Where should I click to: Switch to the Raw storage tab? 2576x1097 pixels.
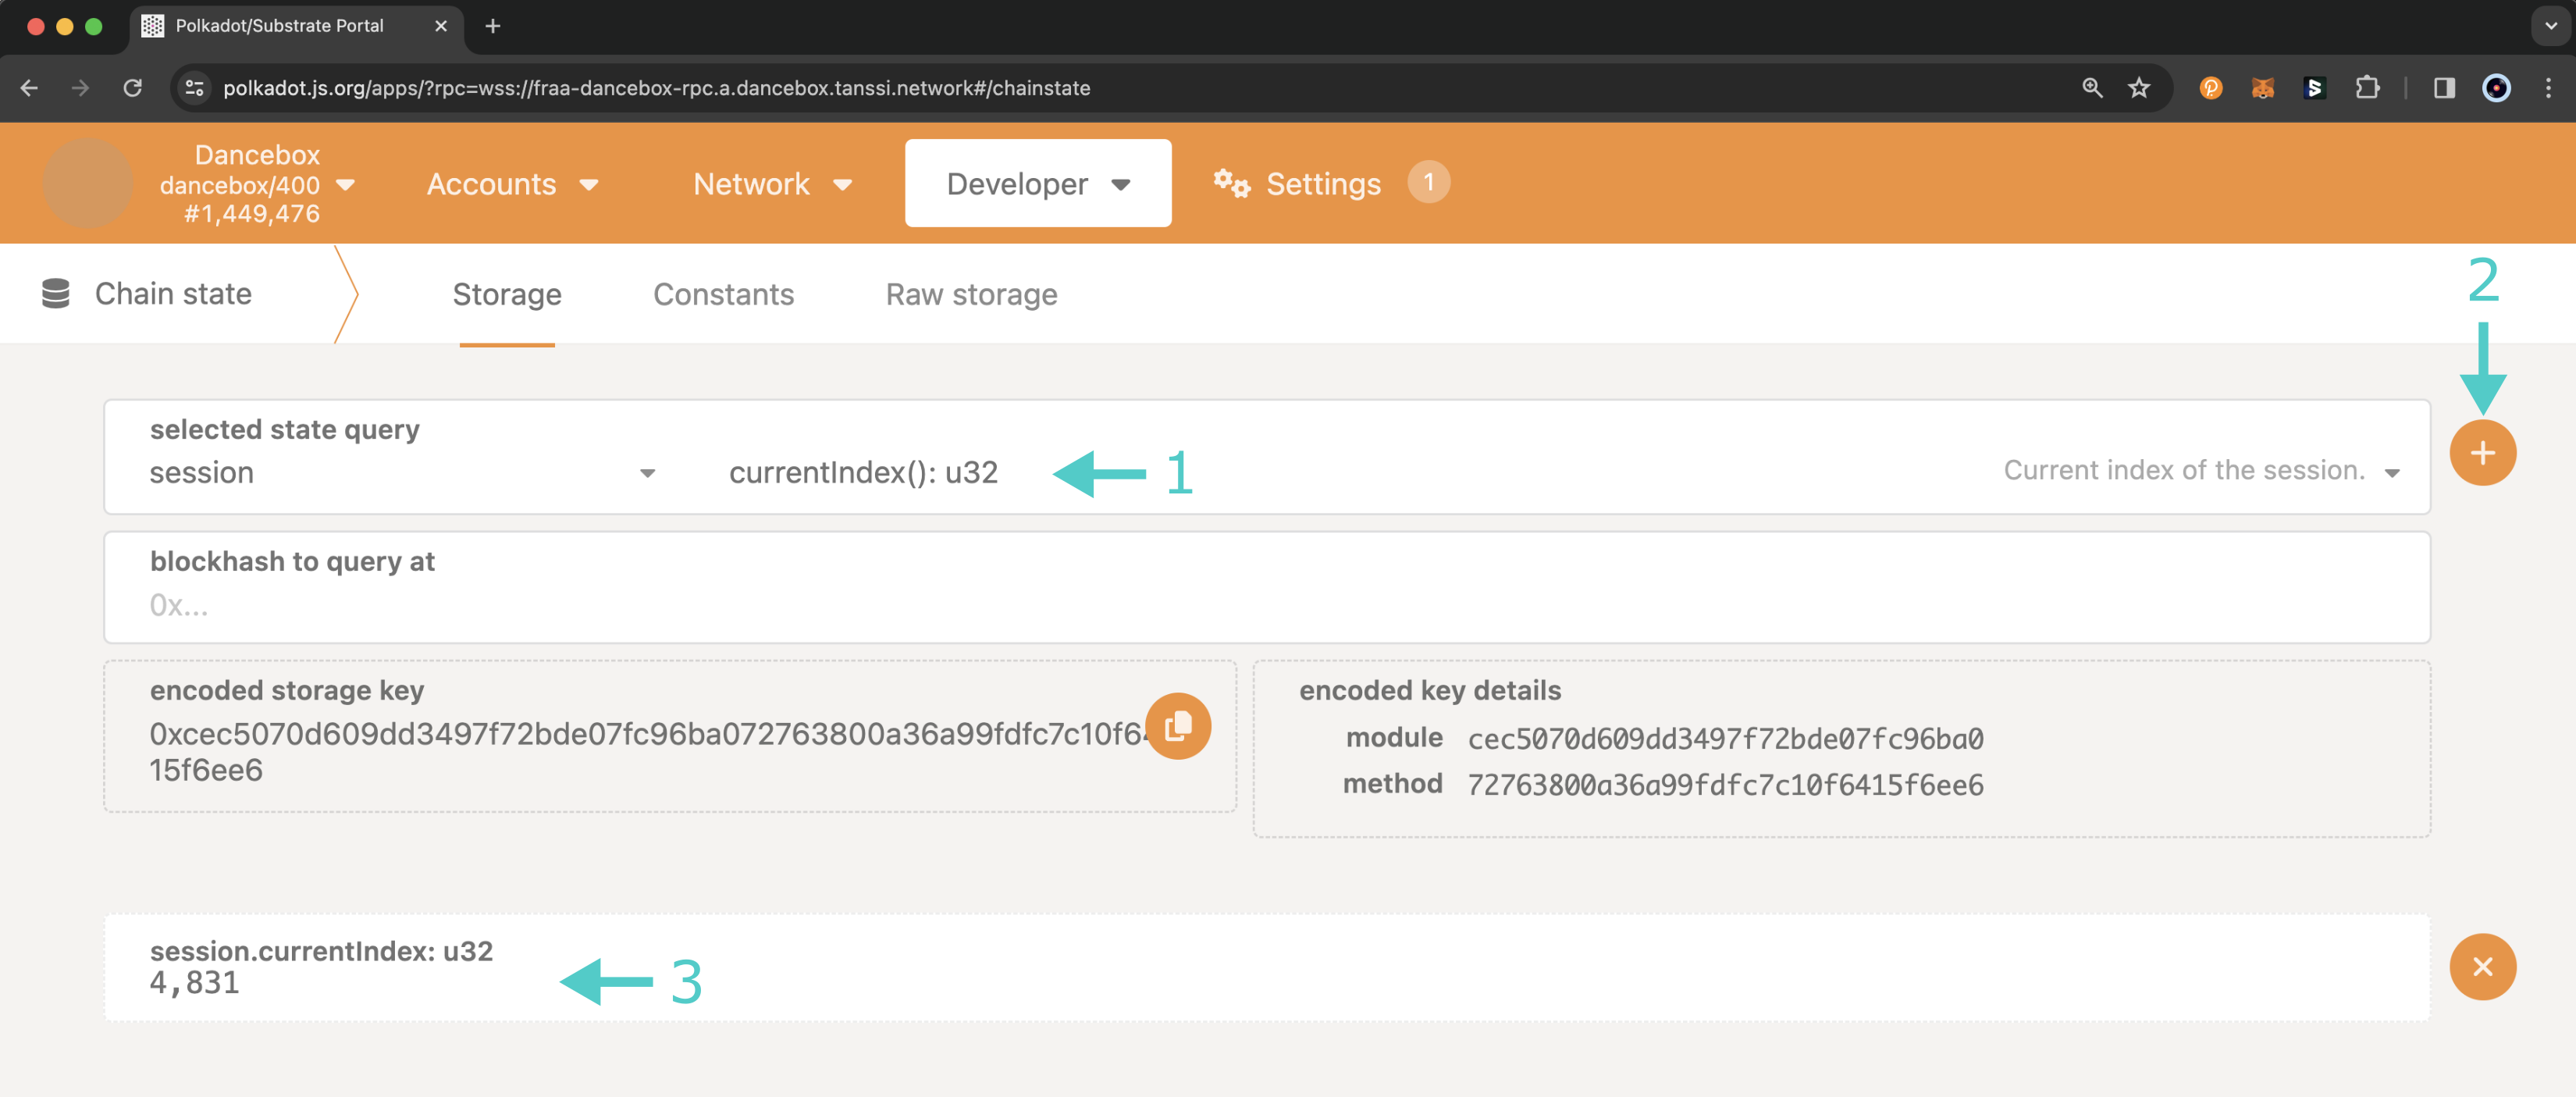(x=971, y=294)
